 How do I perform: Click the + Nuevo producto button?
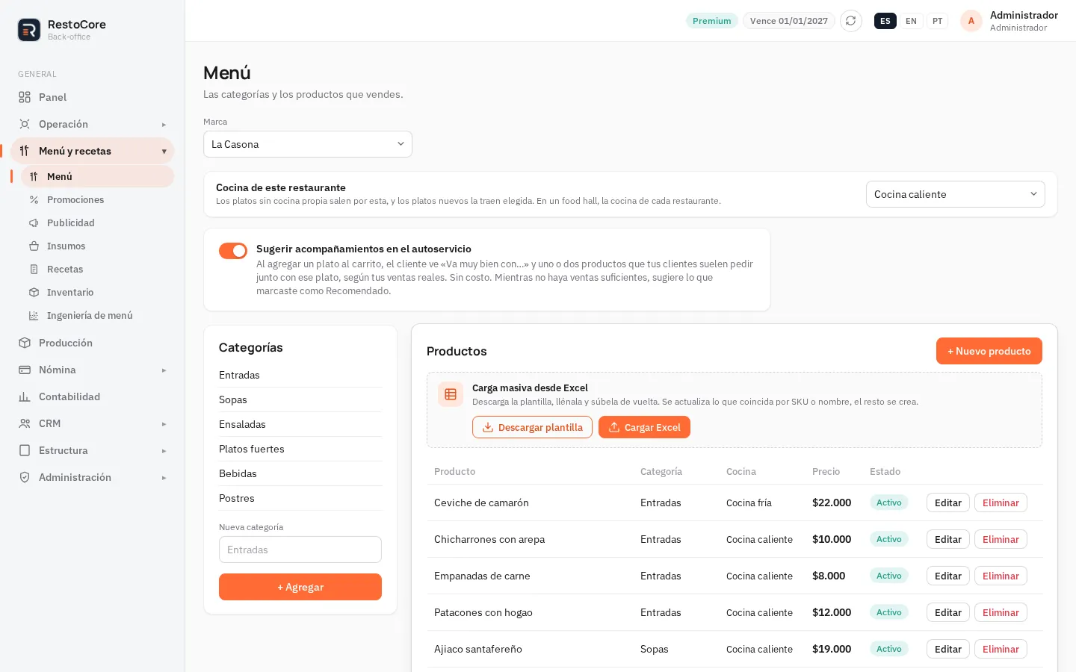[x=989, y=351]
